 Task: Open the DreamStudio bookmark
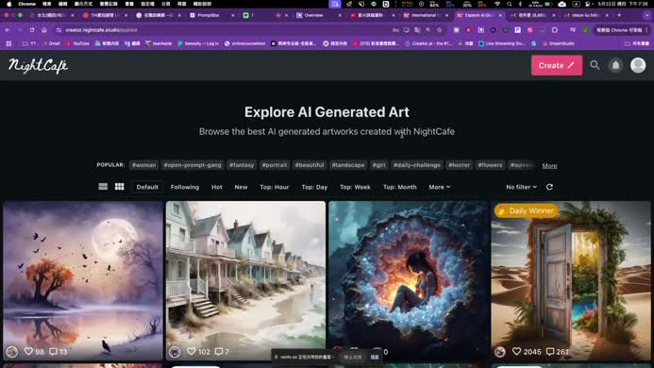click(x=559, y=43)
